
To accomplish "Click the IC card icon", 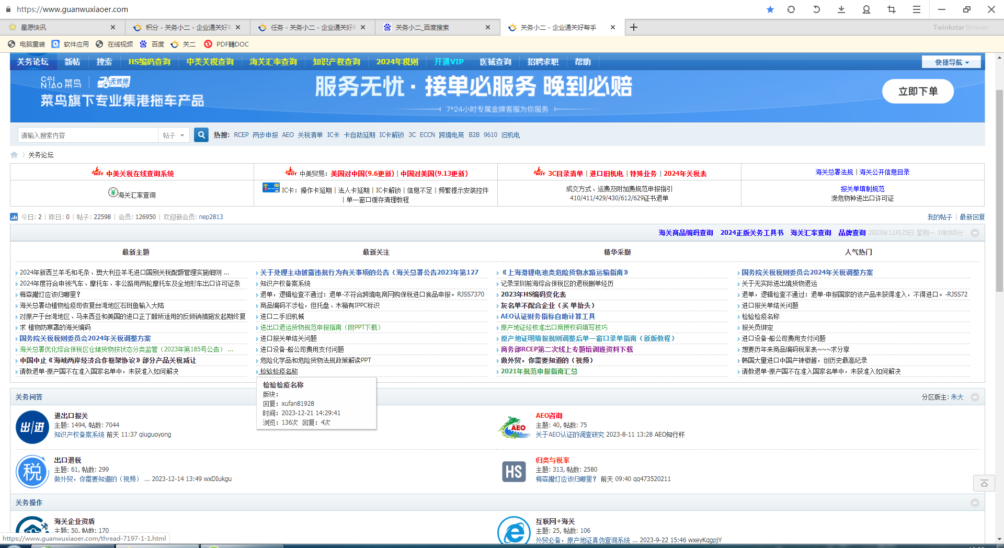I will (271, 187).
